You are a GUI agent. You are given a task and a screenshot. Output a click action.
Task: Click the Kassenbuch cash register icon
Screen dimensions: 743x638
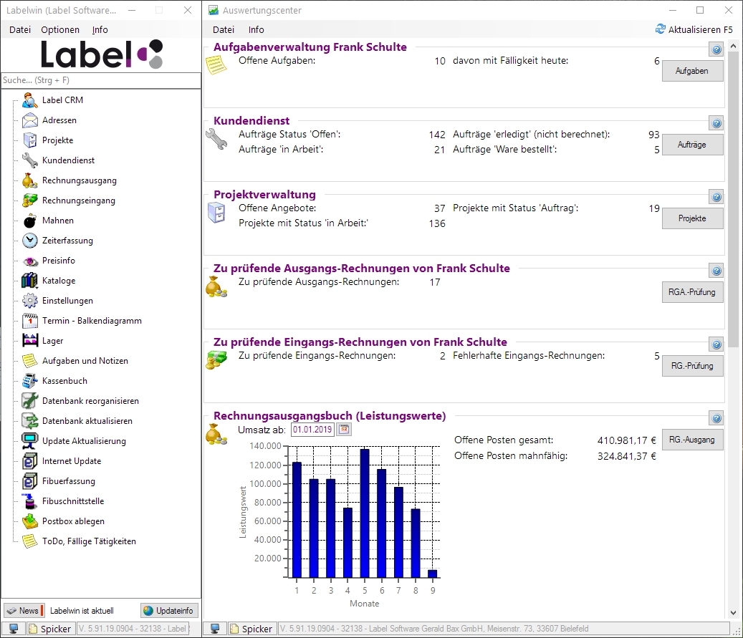click(x=30, y=381)
